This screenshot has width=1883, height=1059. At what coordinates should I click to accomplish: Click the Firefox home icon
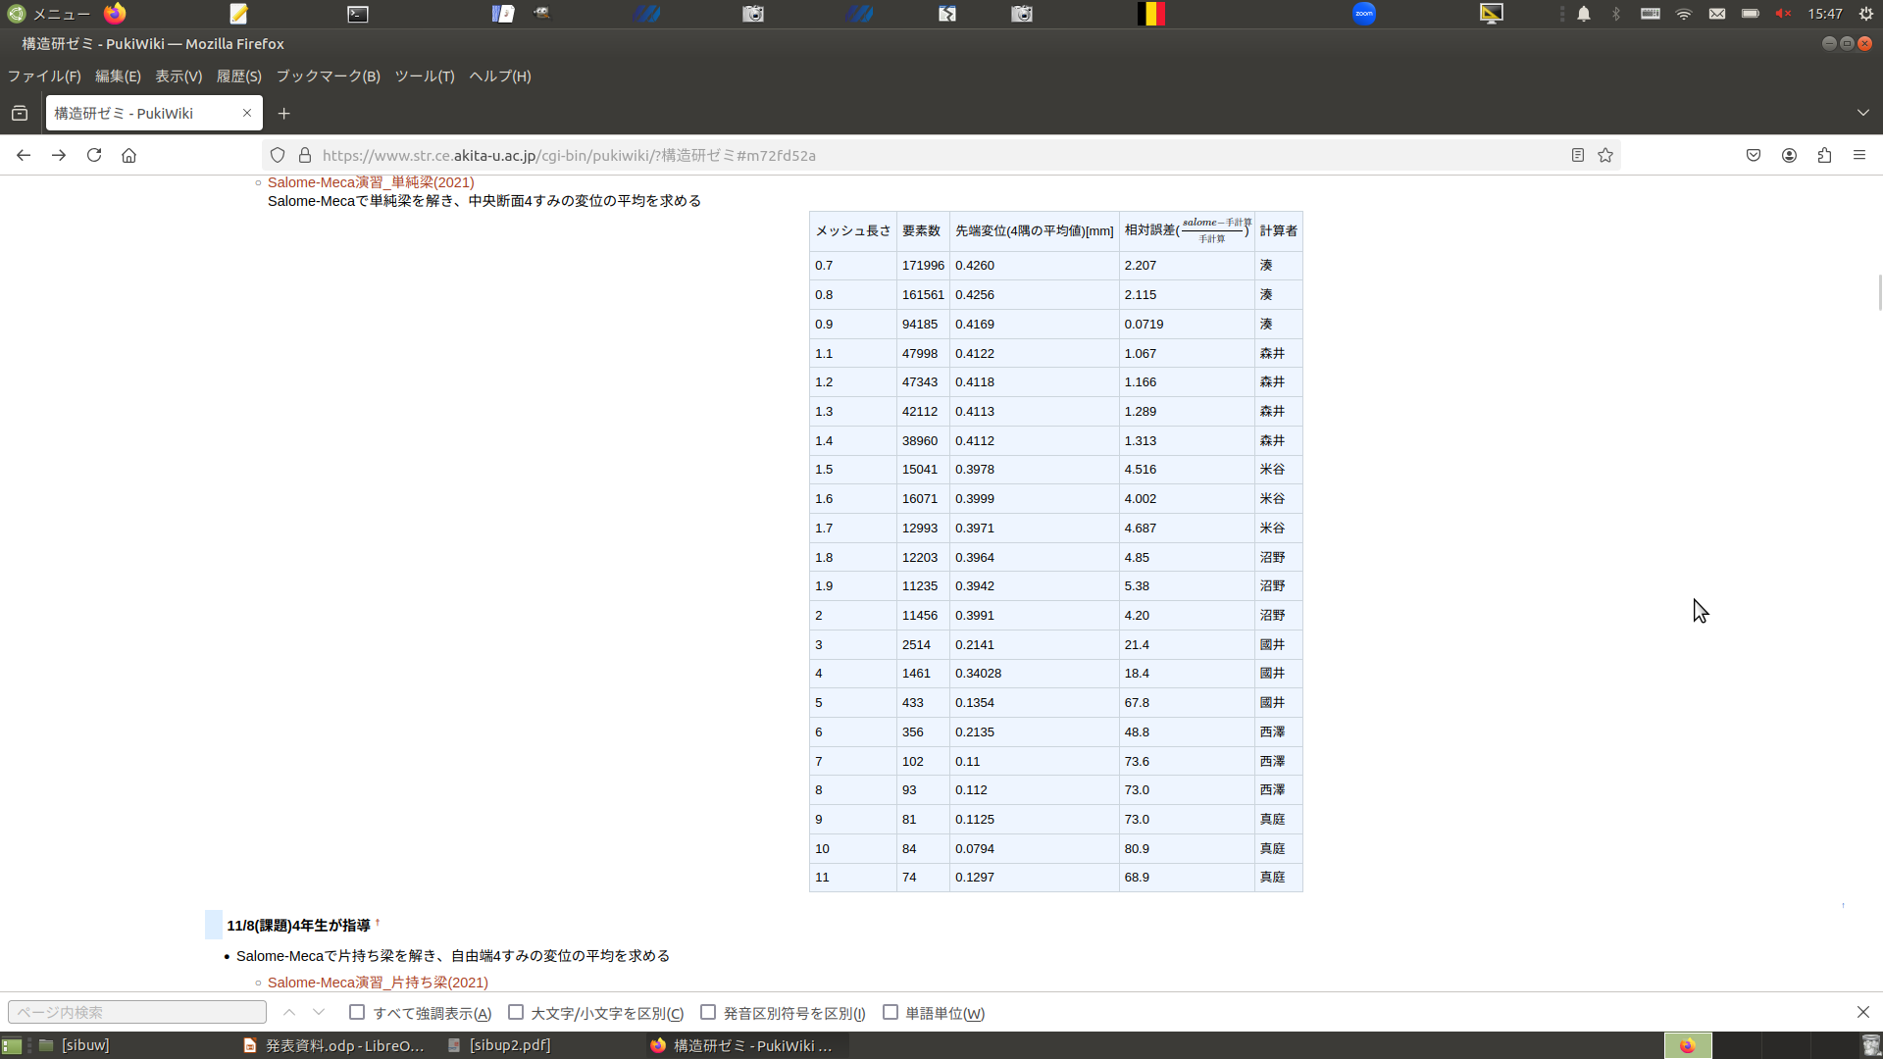pyautogui.click(x=128, y=155)
